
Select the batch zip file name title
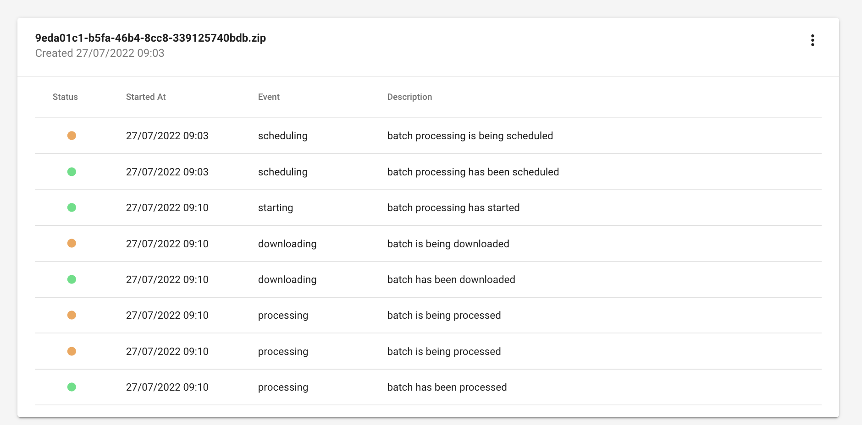click(x=150, y=38)
